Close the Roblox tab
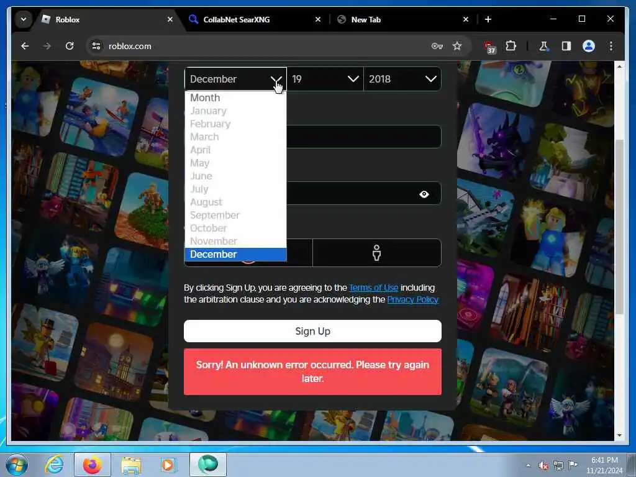The image size is (636, 477). coord(170,19)
